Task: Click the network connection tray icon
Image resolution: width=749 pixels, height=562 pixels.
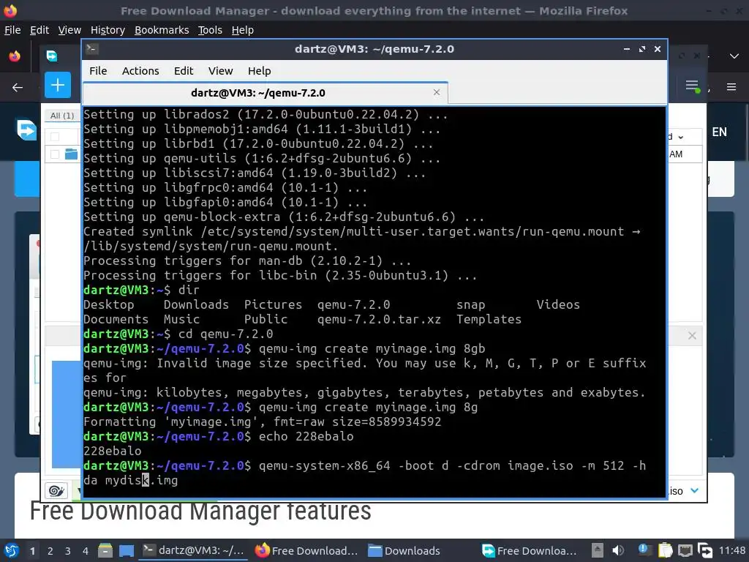Action: [x=685, y=550]
